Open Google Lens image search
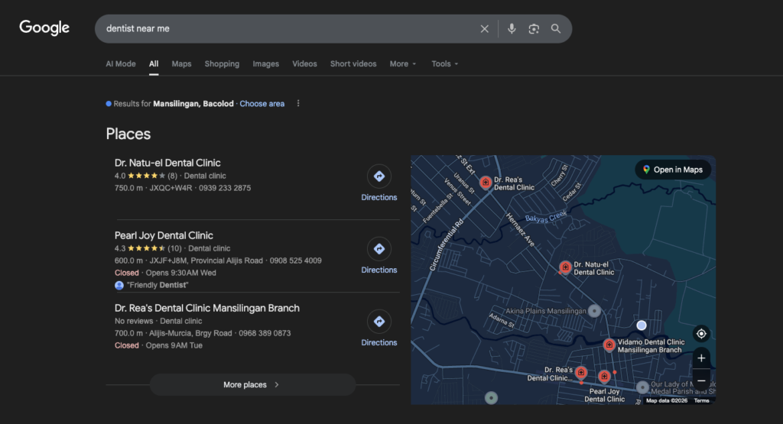 tap(534, 29)
